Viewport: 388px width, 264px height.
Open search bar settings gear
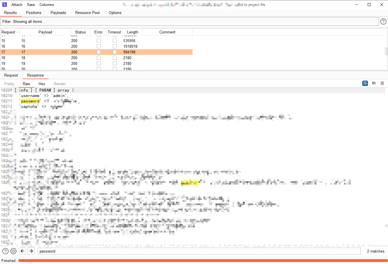pyautogui.click(x=13, y=251)
